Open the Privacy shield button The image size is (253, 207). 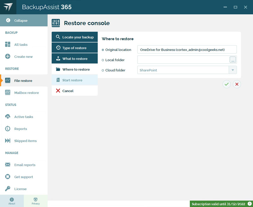click(x=36, y=201)
